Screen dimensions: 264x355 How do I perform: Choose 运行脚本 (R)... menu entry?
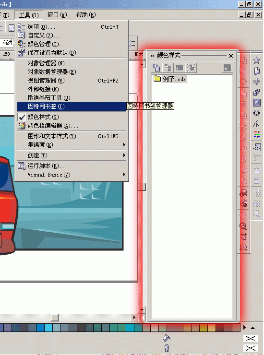point(72,166)
